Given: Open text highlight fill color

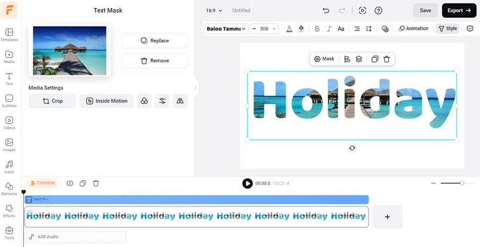Looking at the screenshot, I should [x=301, y=28].
